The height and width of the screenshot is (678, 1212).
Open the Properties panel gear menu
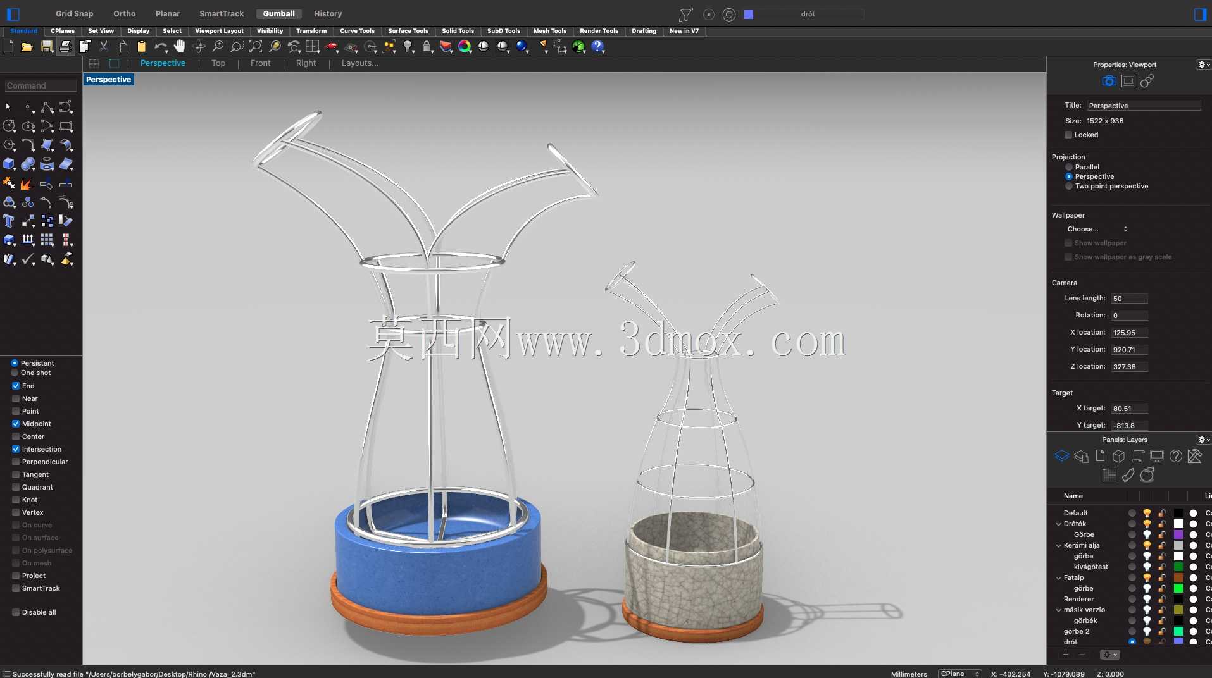[1203, 65]
